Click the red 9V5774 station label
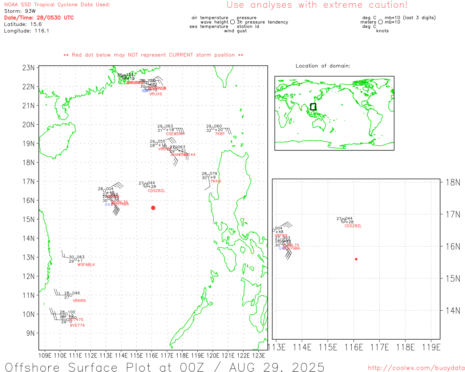Image resolution: width=465 pixels, height=372 pixels. [77, 325]
